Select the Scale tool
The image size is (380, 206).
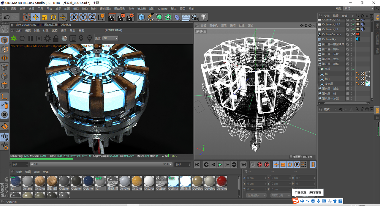coord(45,17)
